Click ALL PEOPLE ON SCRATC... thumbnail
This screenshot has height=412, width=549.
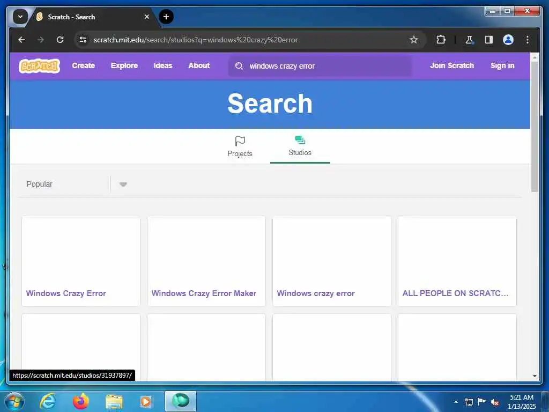457,251
